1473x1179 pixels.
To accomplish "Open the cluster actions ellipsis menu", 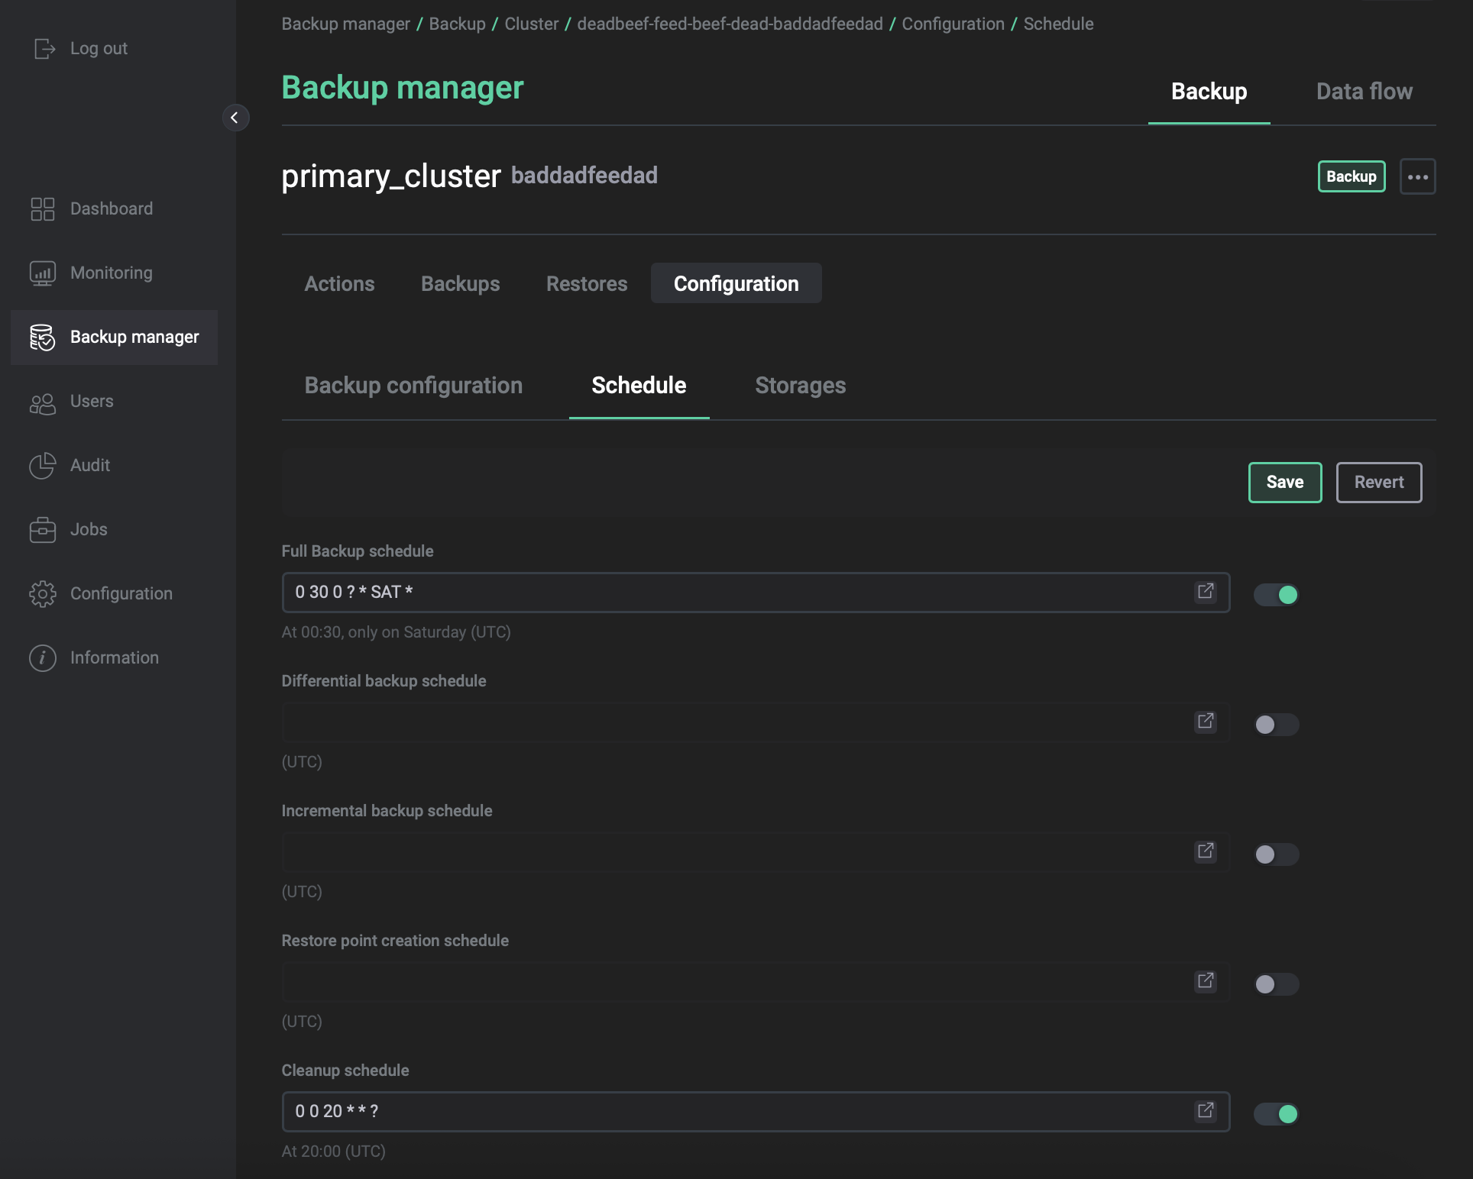I will click(x=1418, y=176).
